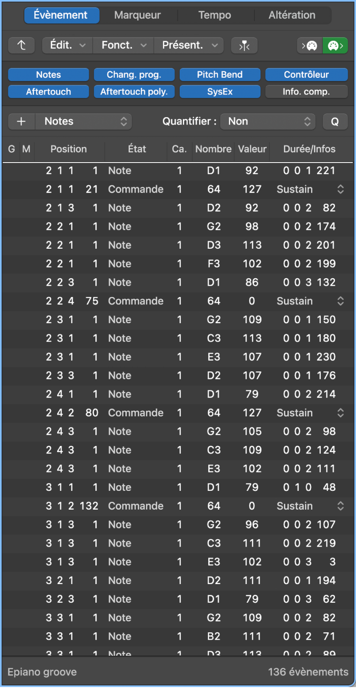Click the up-level arrow hierarchy button
356x689 pixels.
[22, 45]
